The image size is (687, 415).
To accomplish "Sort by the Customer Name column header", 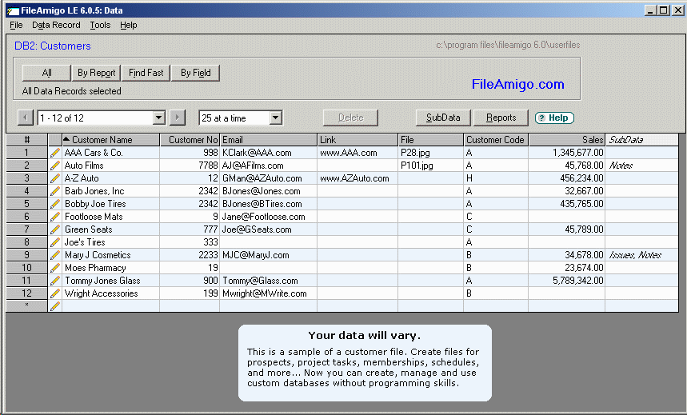I will pos(110,140).
